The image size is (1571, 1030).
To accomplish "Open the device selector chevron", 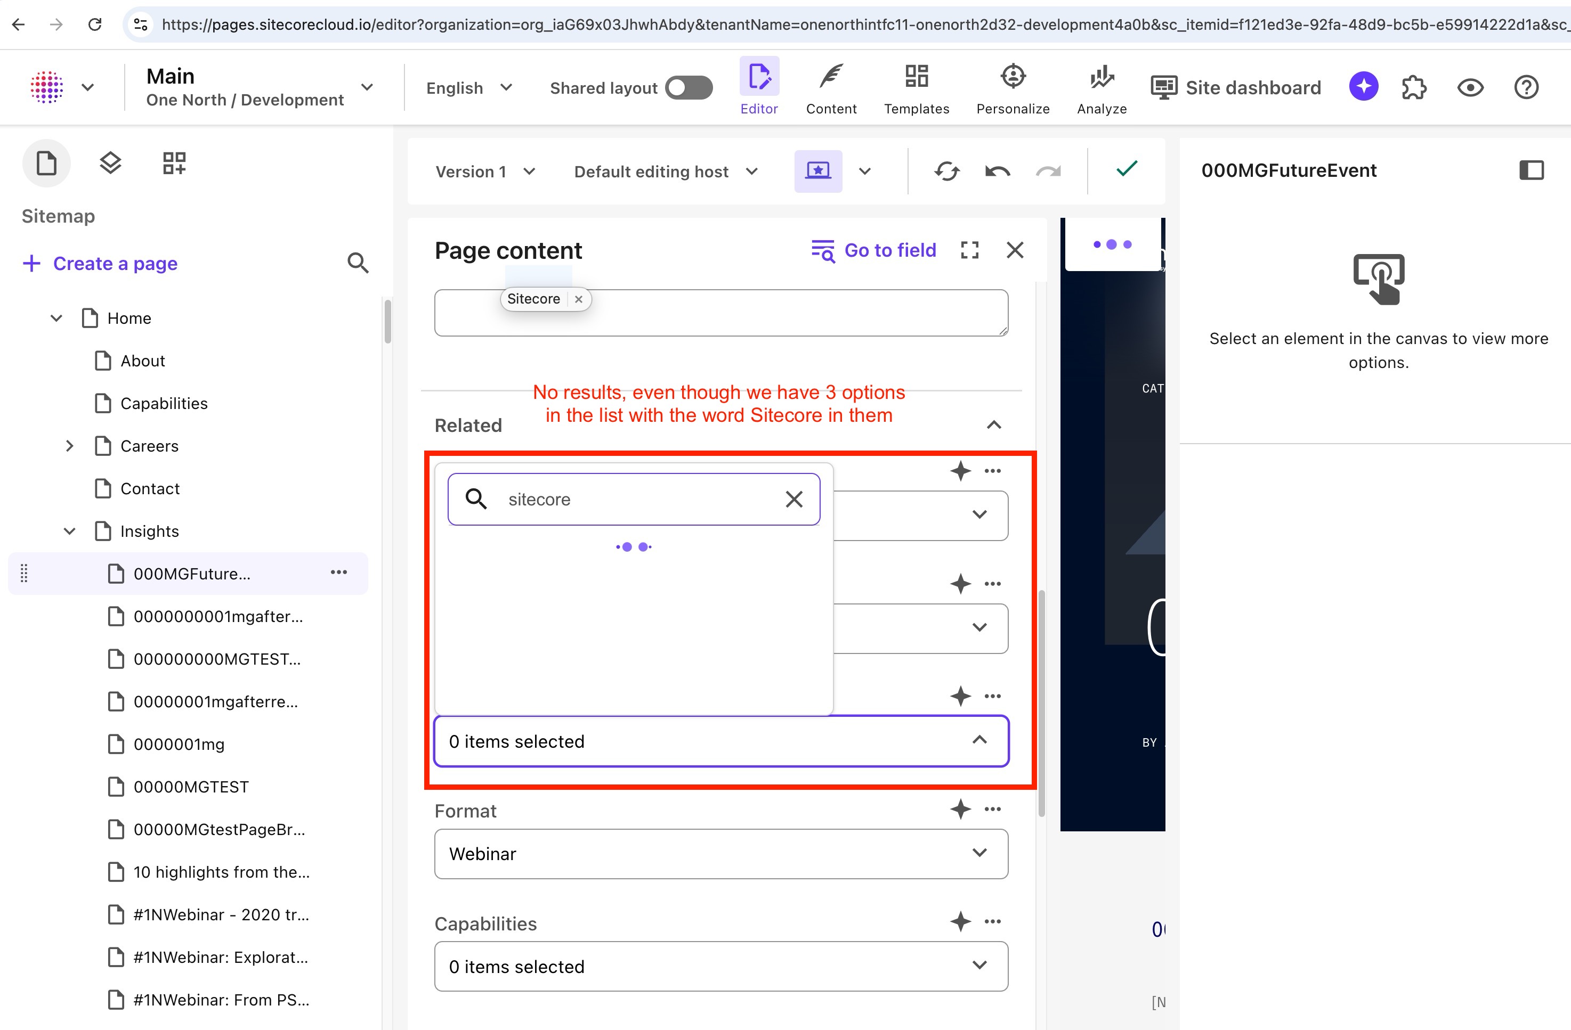I will pos(865,171).
